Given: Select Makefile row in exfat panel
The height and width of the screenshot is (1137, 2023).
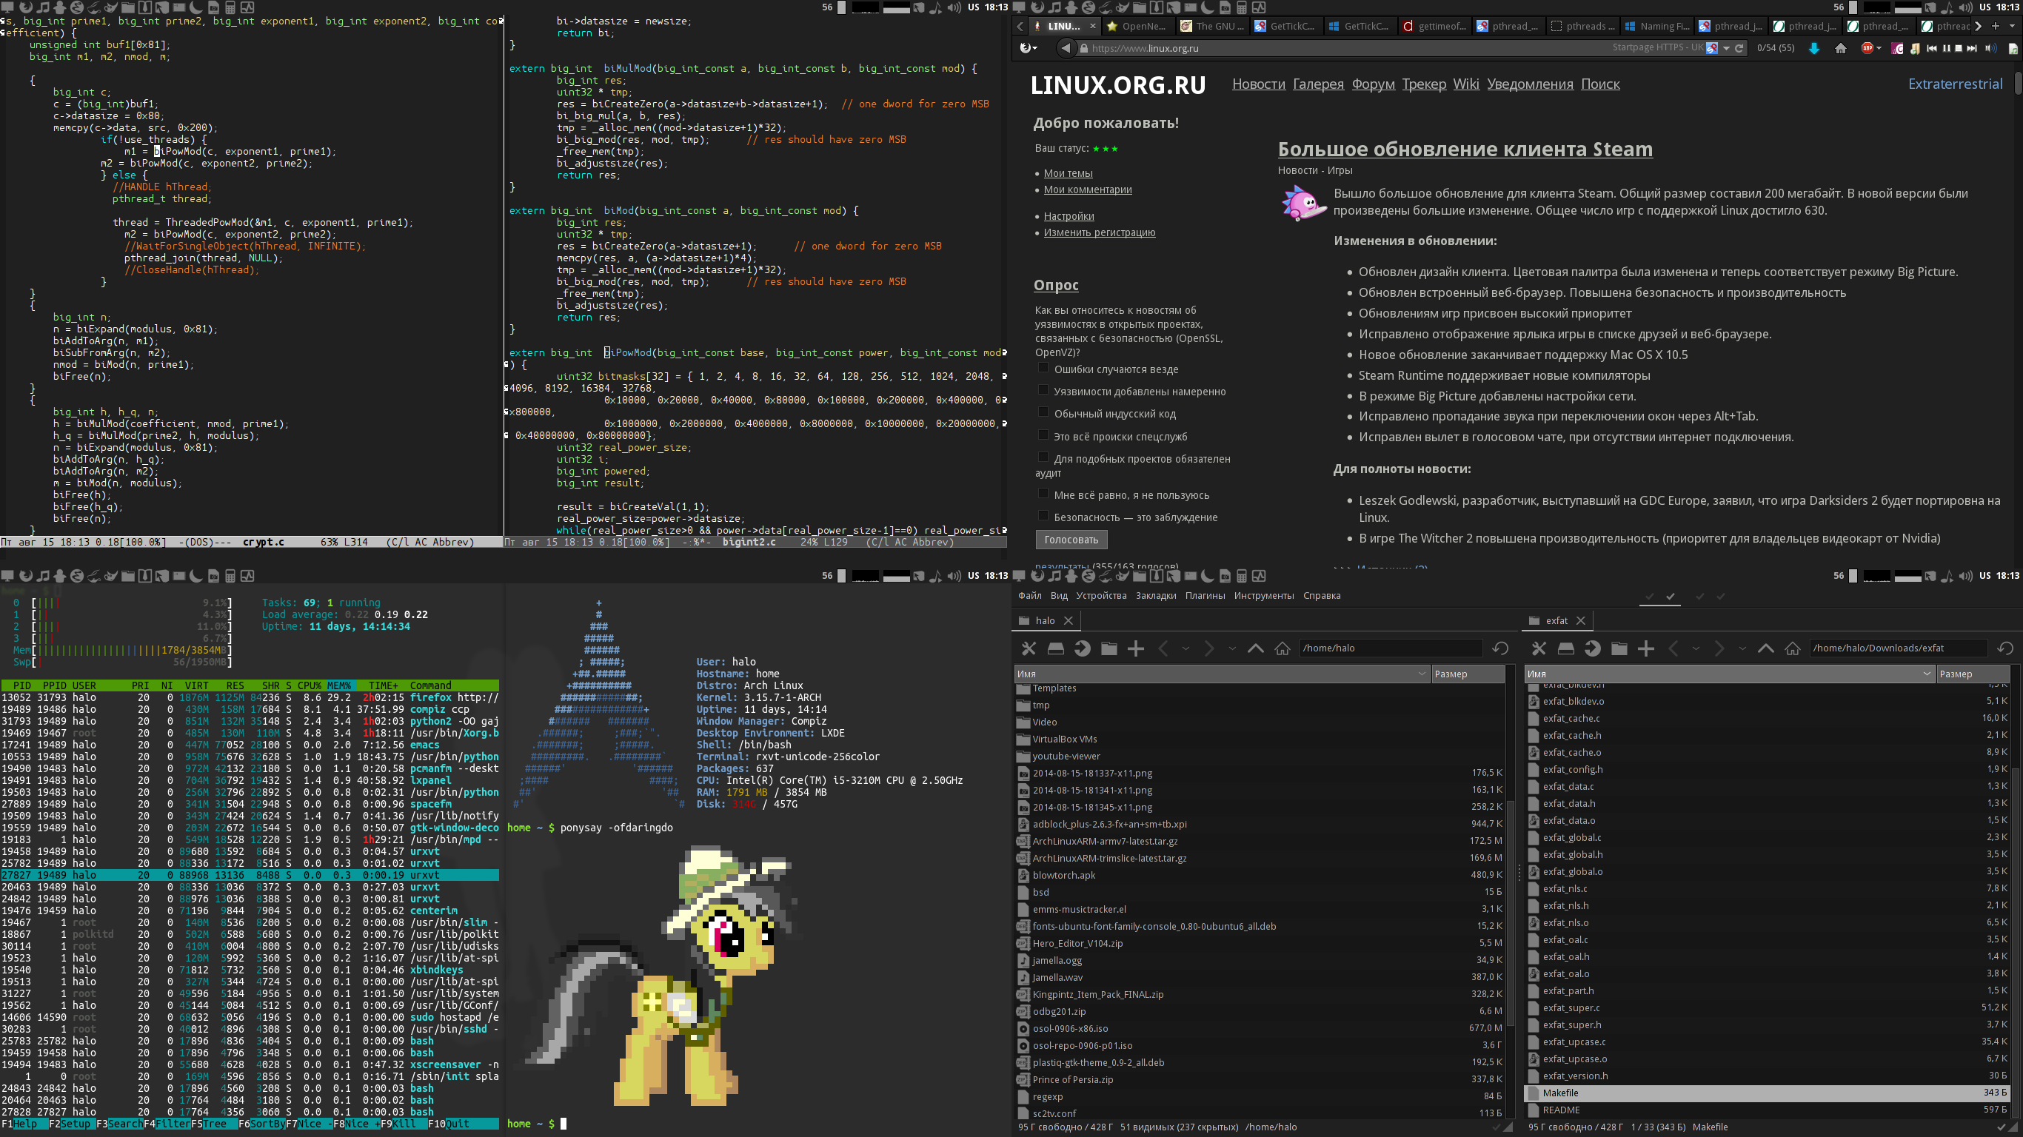Looking at the screenshot, I should (x=1767, y=1093).
